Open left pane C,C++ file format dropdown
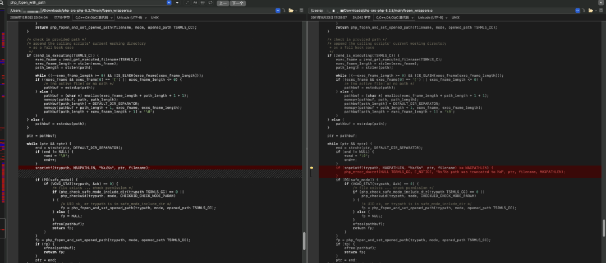Viewport: 606px width, 263px height. coord(94,17)
